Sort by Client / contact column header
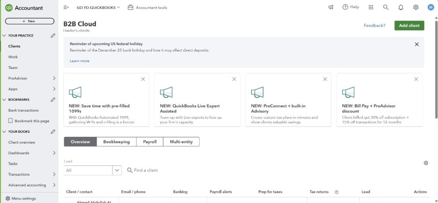Image resolution: width=438 pixels, height=203 pixels. click(x=79, y=192)
